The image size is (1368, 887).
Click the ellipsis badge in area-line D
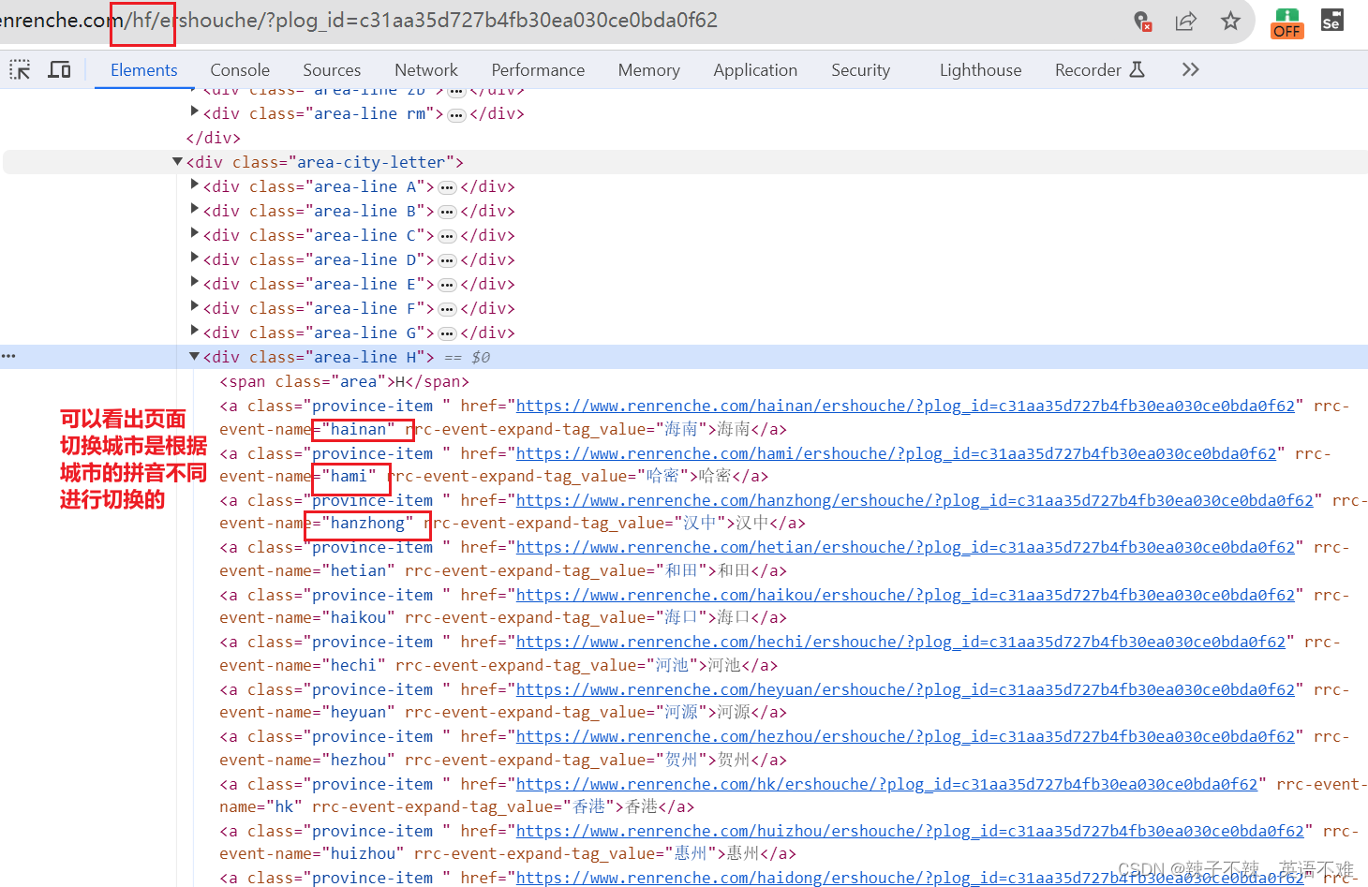tap(447, 260)
